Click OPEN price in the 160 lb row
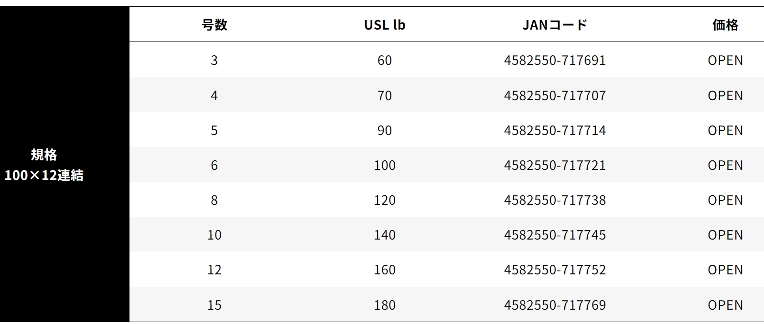Viewport: 764px width, 324px height. 725,270
